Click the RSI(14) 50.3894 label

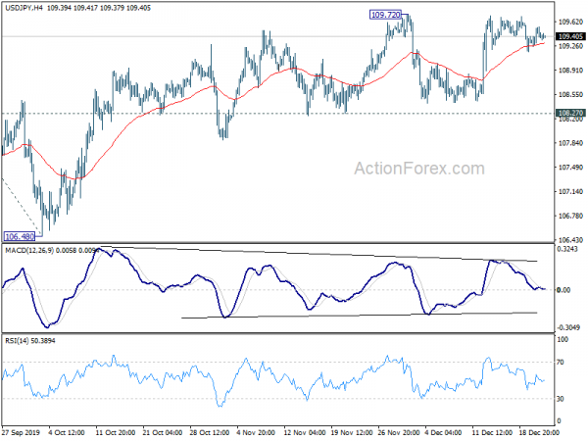click(30, 341)
